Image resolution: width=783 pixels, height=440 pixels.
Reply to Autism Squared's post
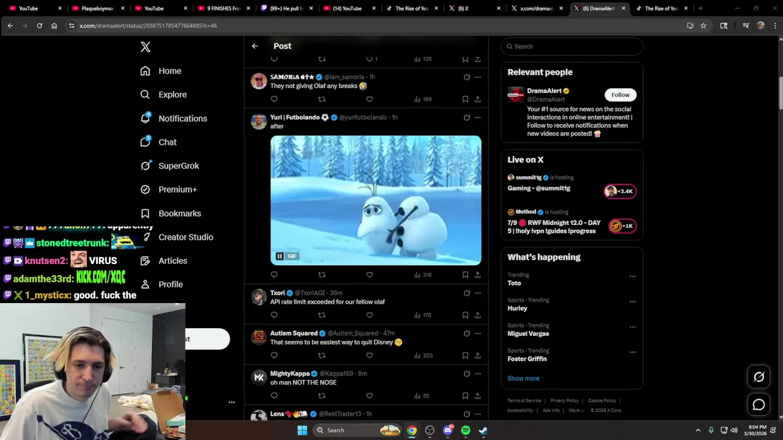[x=274, y=356]
